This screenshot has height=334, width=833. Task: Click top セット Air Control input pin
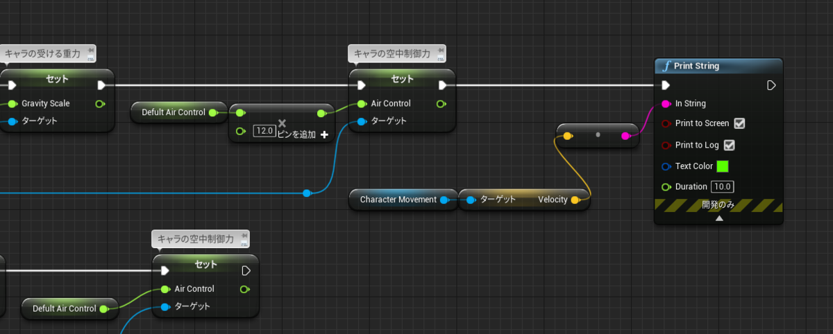(x=361, y=103)
